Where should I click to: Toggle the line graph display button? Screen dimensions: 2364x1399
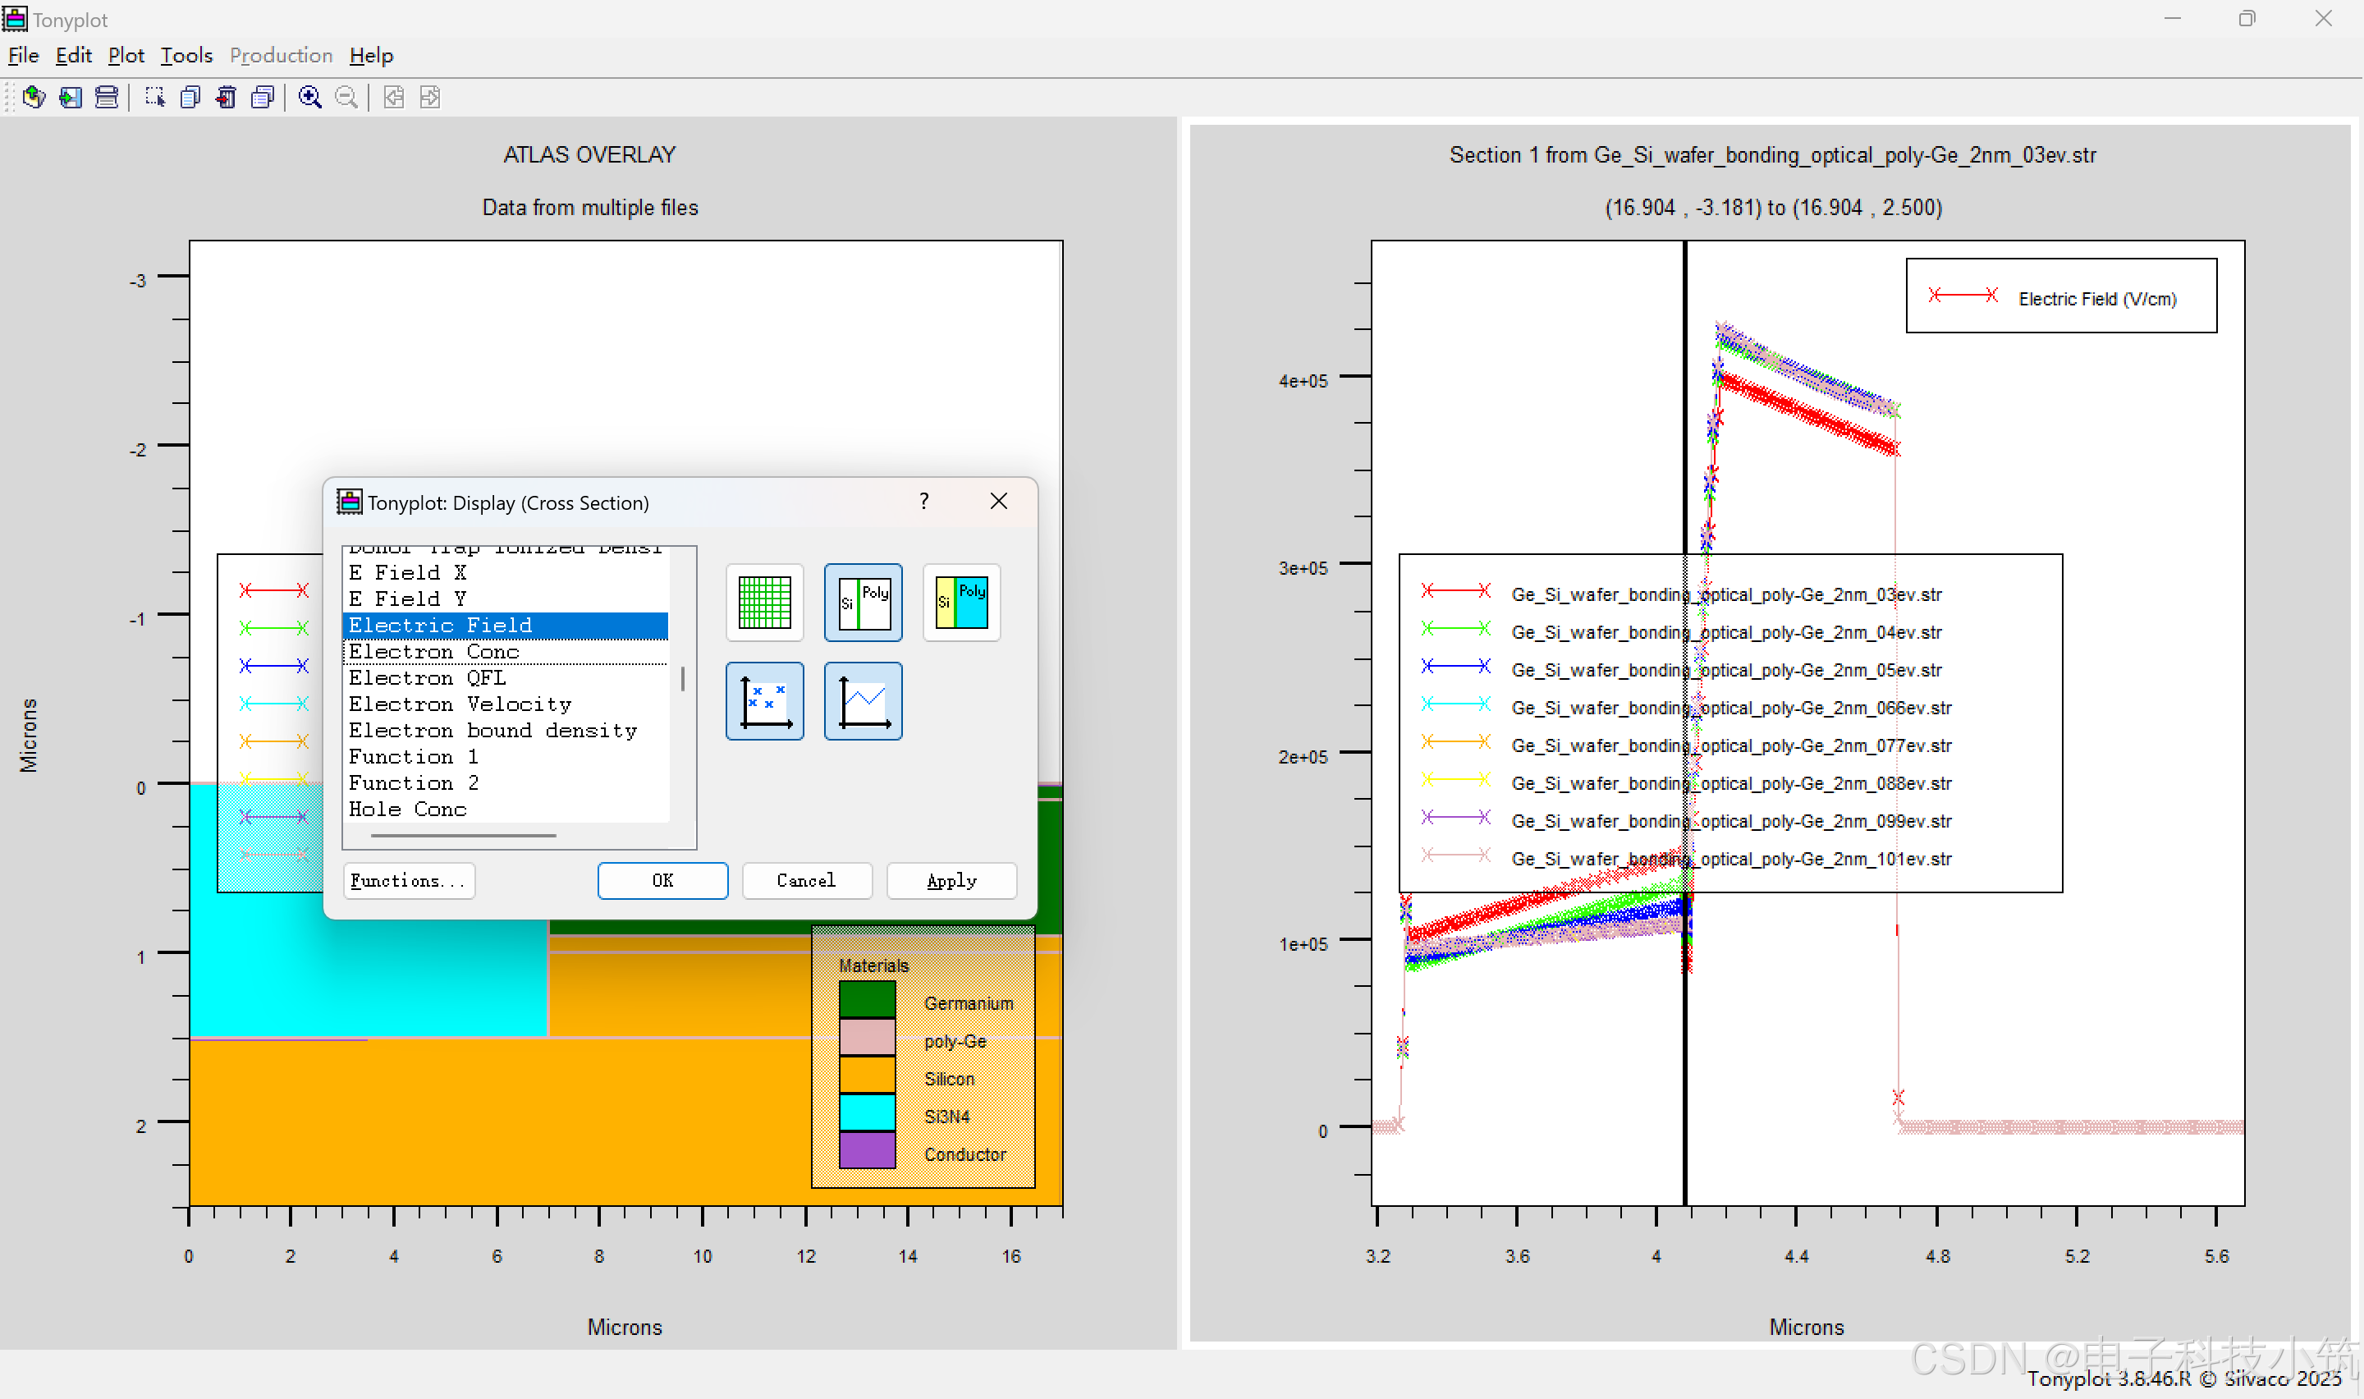tap(862, 701)
